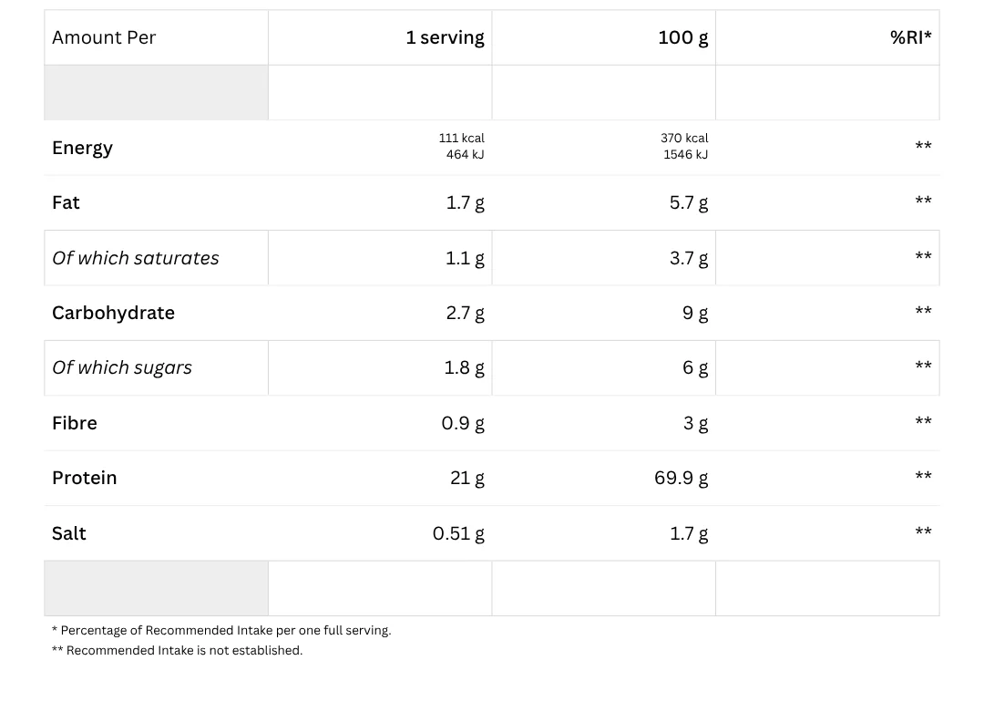Click the 'Of which sugars' label

tap(122, 367)
